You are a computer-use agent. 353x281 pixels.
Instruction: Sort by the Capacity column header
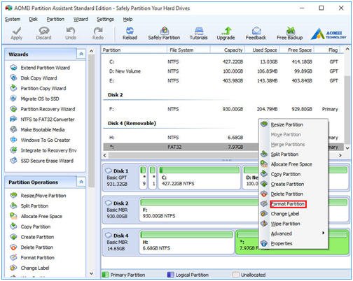228,50
